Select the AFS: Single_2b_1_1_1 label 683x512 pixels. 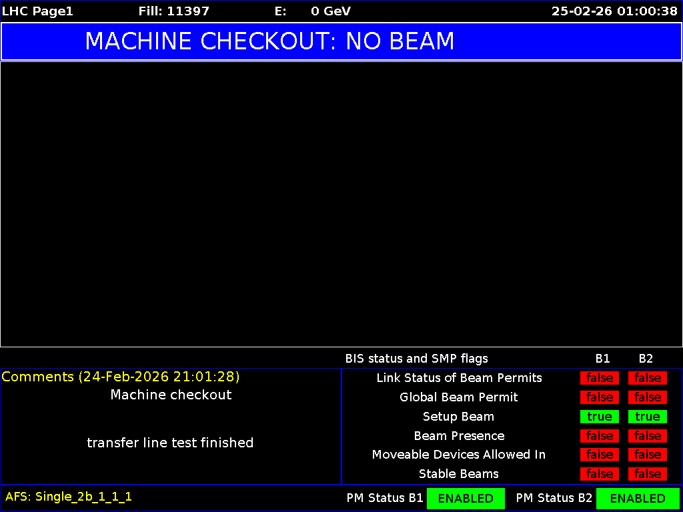pos(67,497)
